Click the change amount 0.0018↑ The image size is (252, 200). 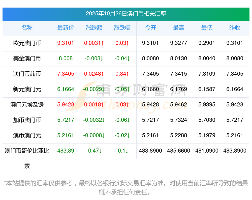[94, 105]
